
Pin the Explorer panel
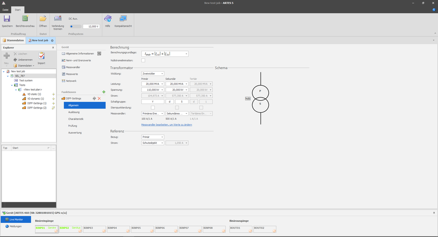click(x=53, y=48)
